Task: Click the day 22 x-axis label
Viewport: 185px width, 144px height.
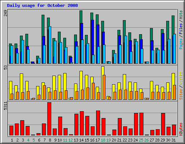Action: [x=125, y=140]
